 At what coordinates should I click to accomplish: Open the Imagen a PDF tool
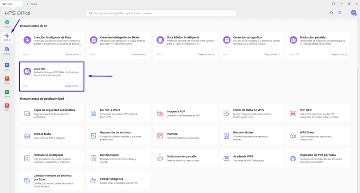coord(185,113)
